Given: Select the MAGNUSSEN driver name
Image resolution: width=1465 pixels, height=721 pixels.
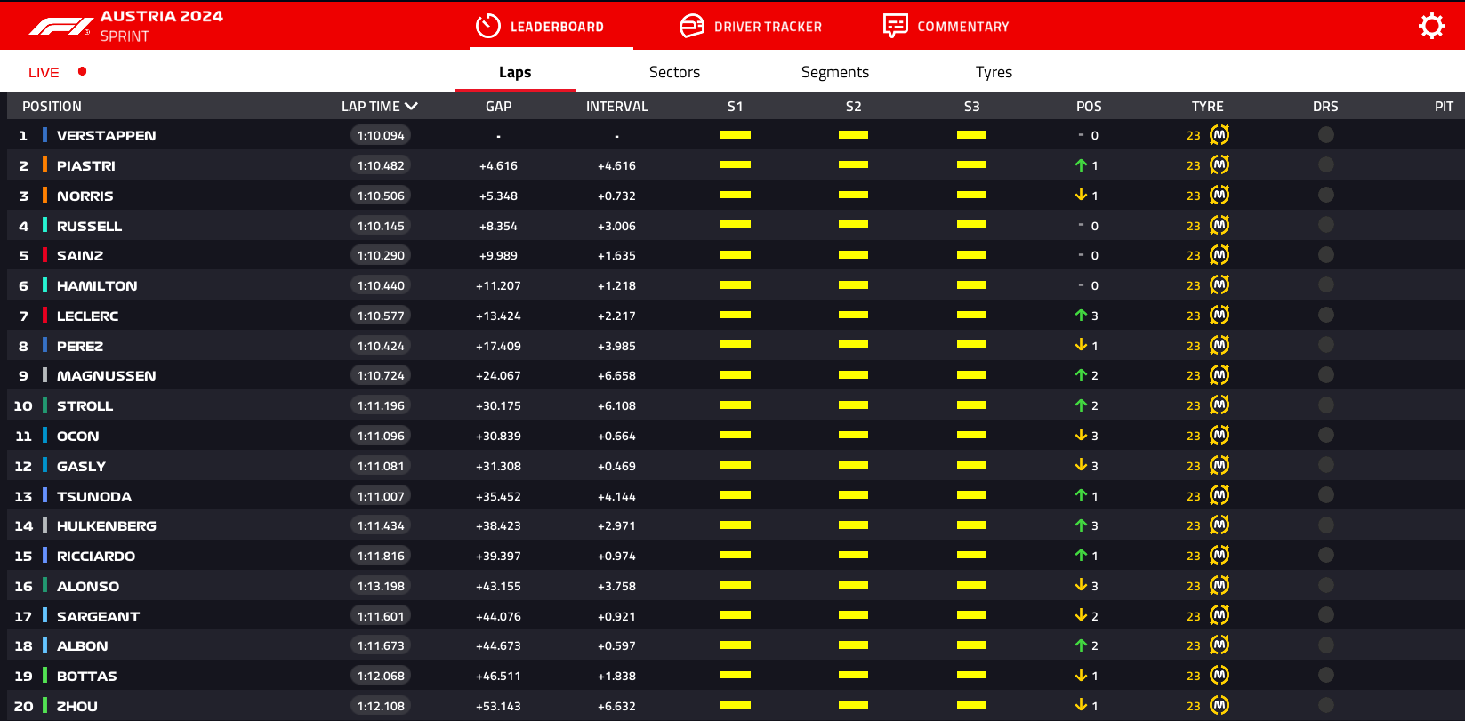Looking at the screenshot, I should tap(106, 376).
